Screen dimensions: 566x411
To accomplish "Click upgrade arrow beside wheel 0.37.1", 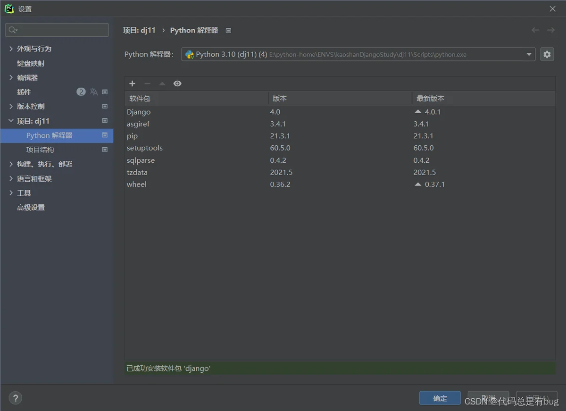I will click(418, 184).
